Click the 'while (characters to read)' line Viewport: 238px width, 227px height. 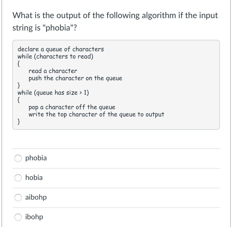point(55,57)
